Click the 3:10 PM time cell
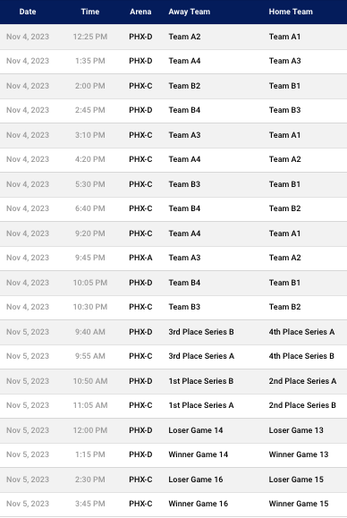Image resolution: width=347 pixels, height=518 pixels. coord(90,135)
